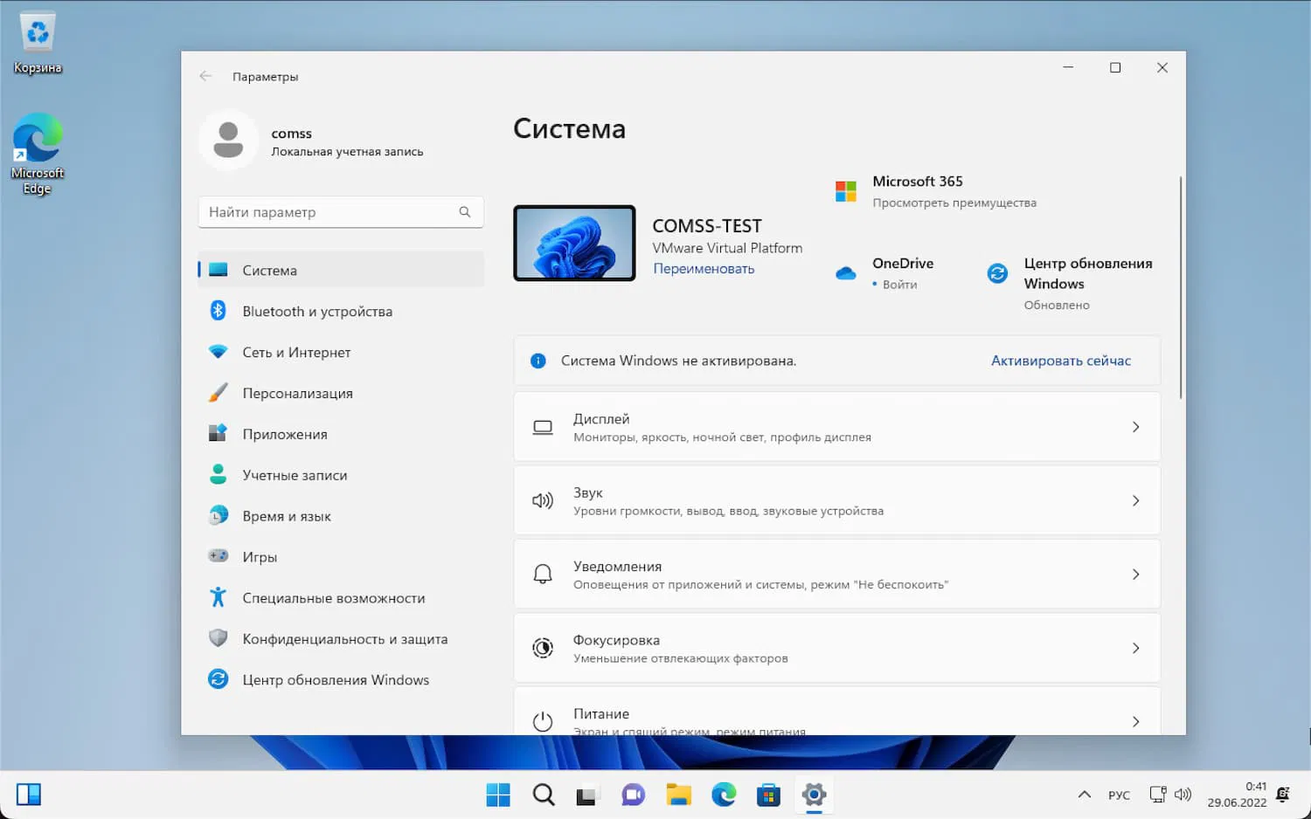The image size is (1311, 819).
Task: Expand the Звук settings chevron
Action: pyautogui.click(x=1135, y=500)
